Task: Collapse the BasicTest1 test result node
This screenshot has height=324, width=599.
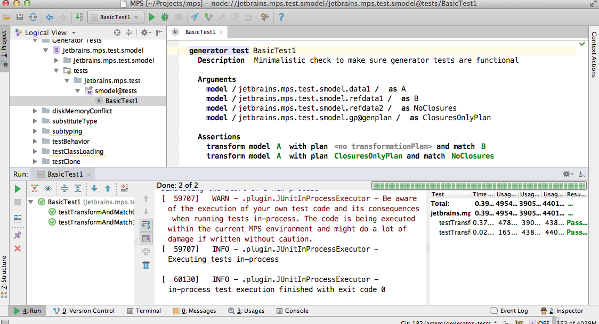Action: pyautogui.click(x=31, y=202)
